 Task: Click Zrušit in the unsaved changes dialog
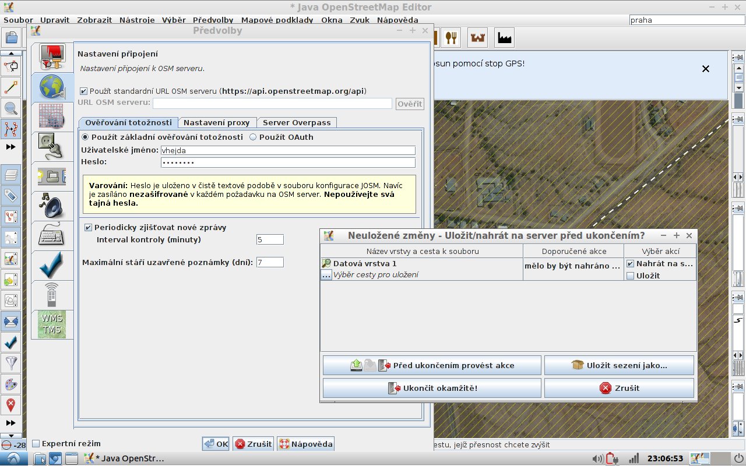coord(619,388)
